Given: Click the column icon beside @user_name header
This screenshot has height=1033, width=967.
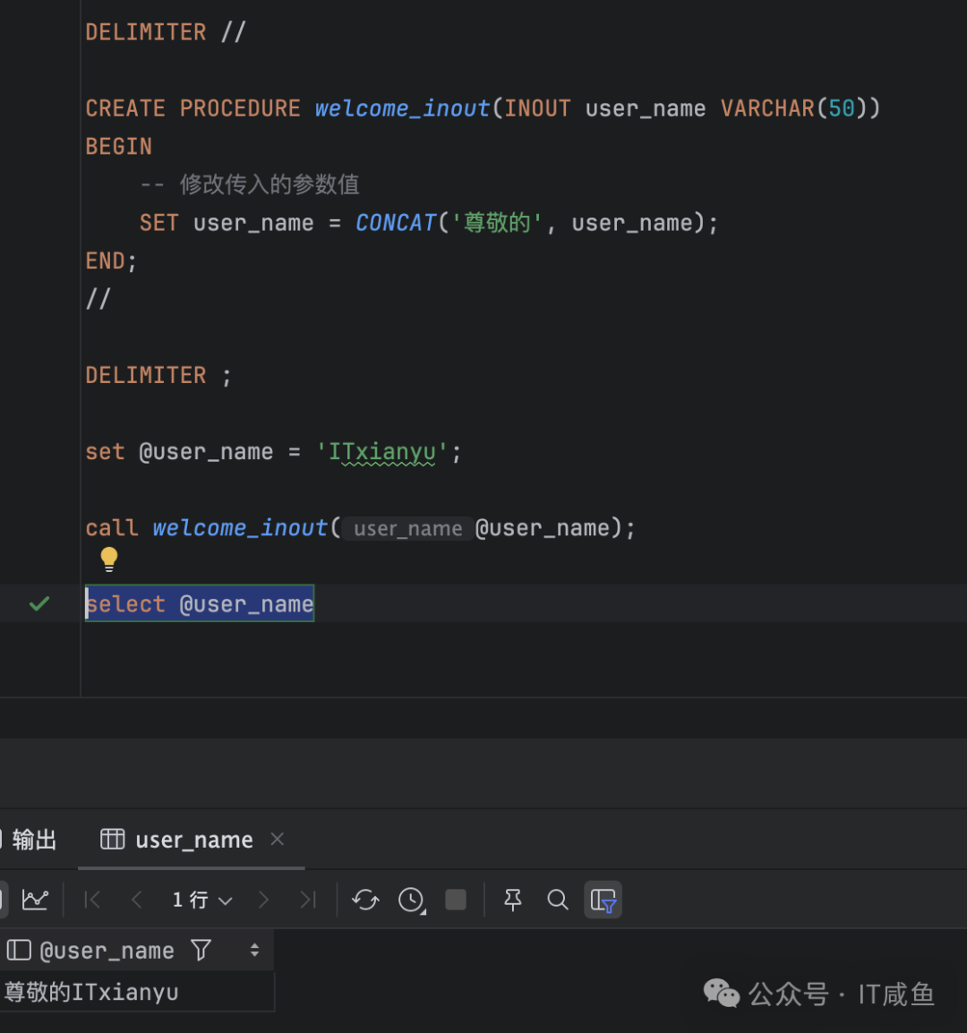Looking at the screenshot, I should (19, 950).
